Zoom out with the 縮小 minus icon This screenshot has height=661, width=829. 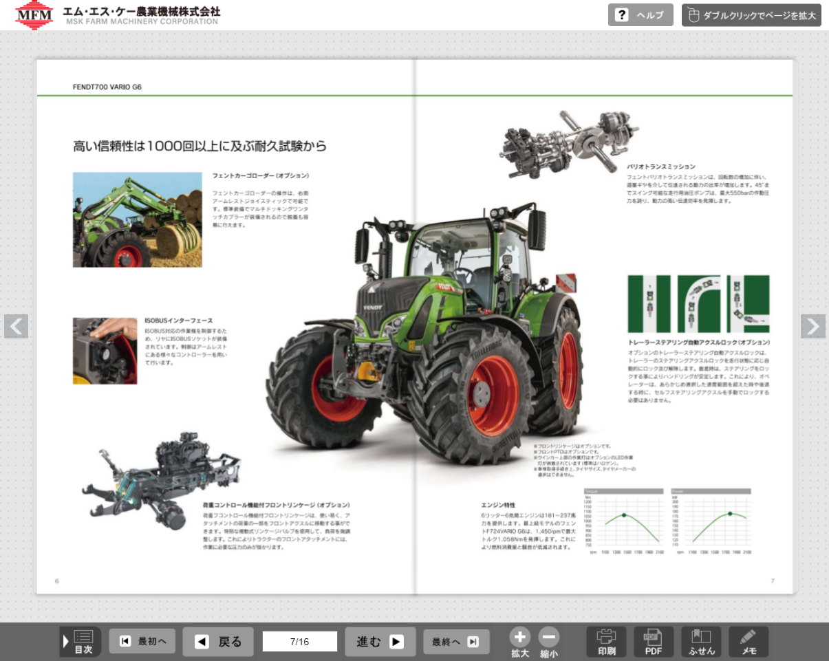(x=549, y=642)
